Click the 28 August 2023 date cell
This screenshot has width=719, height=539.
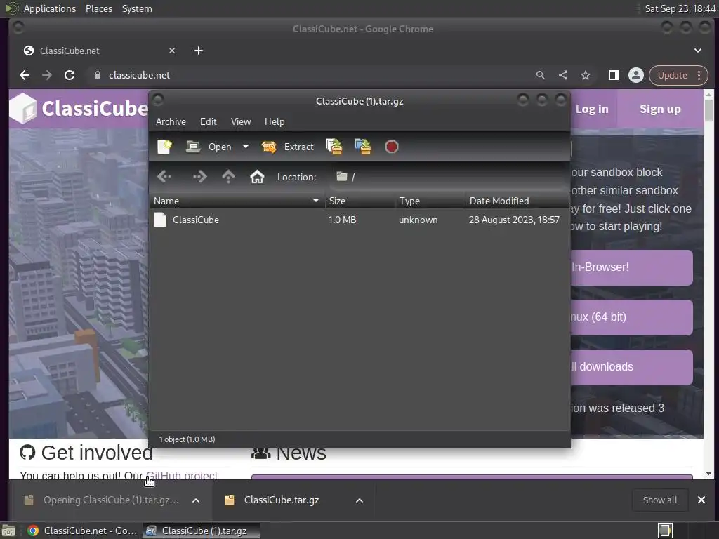point(514,220)
